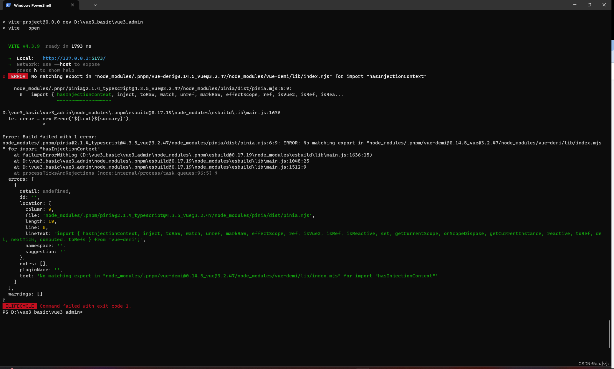
Task: Click the 'at failureErrorWithLog' stack trace line
Action: pos(193,155)
